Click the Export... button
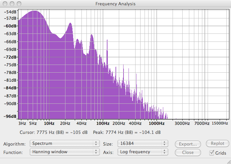This screenshot has width=231, height=164. (188, 144)
